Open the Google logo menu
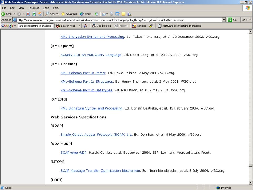253x190 pixels. click(8, 26)
